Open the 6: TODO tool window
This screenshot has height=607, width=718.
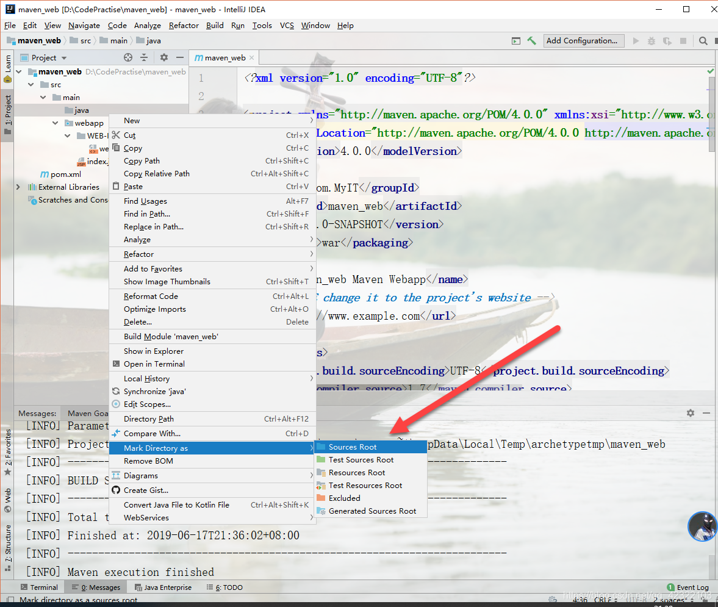coord(224,587)
